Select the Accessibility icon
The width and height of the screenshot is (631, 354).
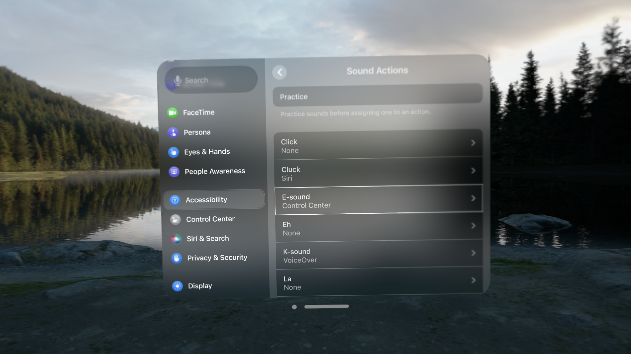pos(175,199)
